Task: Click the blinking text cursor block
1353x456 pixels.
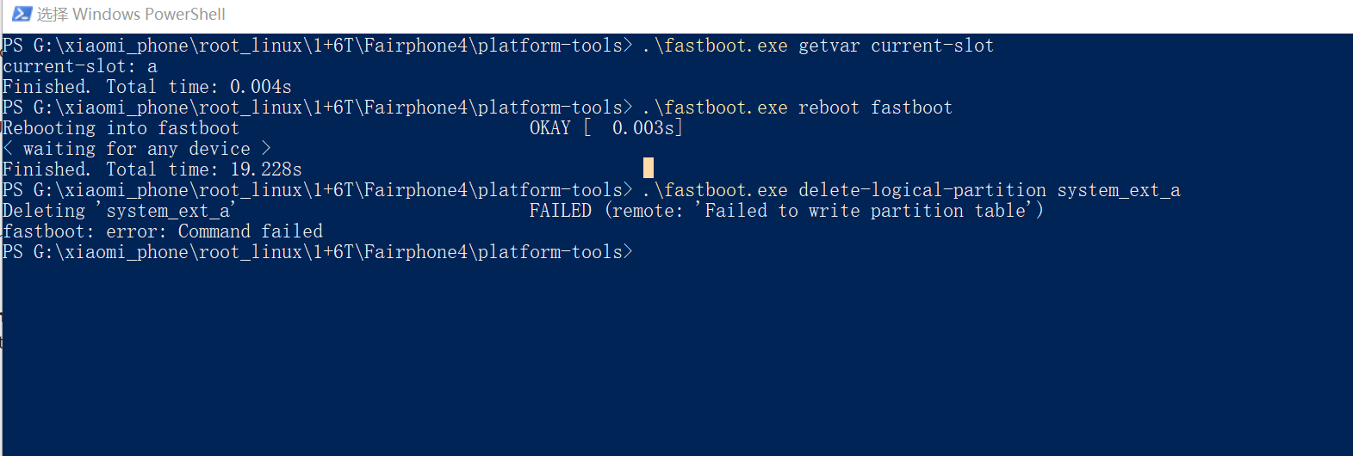Action: 649,168
